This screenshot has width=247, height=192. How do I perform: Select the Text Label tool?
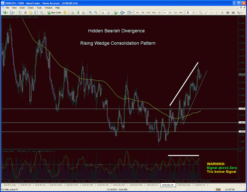(228, 13)
